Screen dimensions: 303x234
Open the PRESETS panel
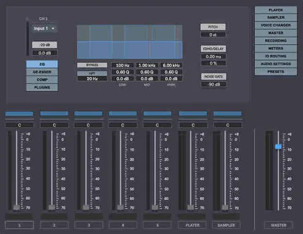click(276, 72)
